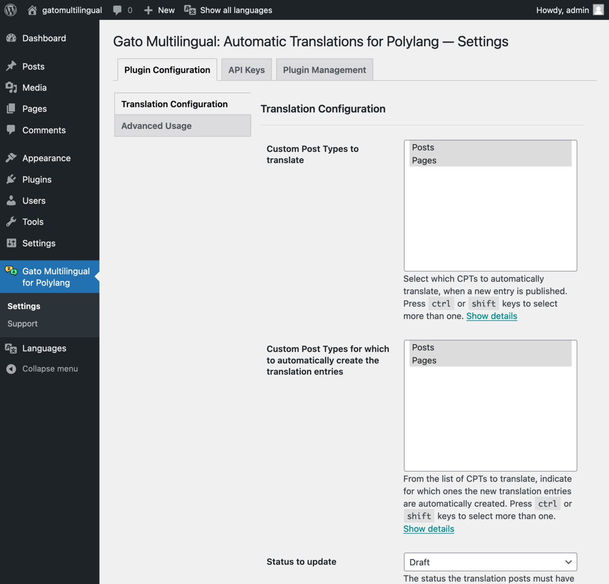The height and width of the screenshot is (584, 609).
Task: Open the comments bubble icon in admin bar
Action: point(117,10)
